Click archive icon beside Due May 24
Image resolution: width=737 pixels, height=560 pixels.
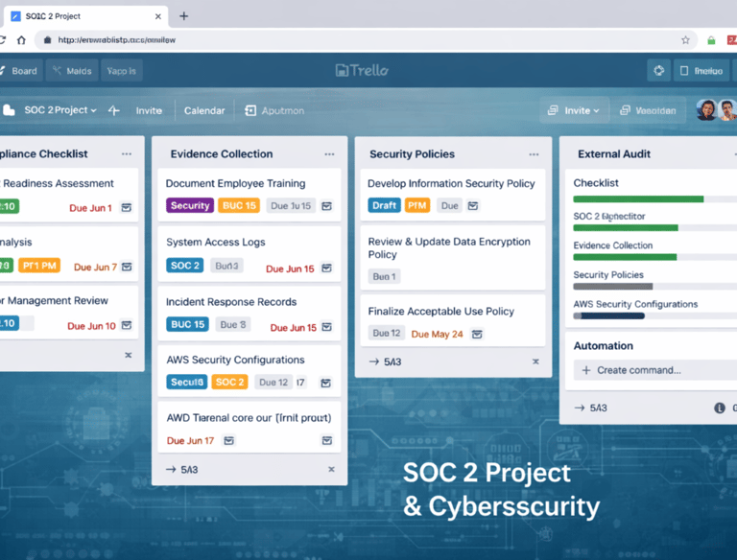[x=477, y=334]
